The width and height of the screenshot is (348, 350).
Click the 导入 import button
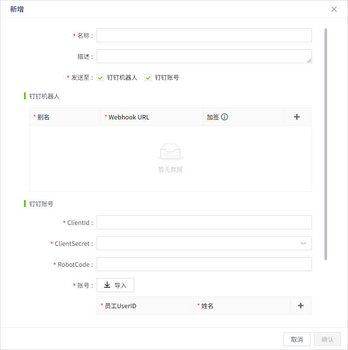[115, 285]
